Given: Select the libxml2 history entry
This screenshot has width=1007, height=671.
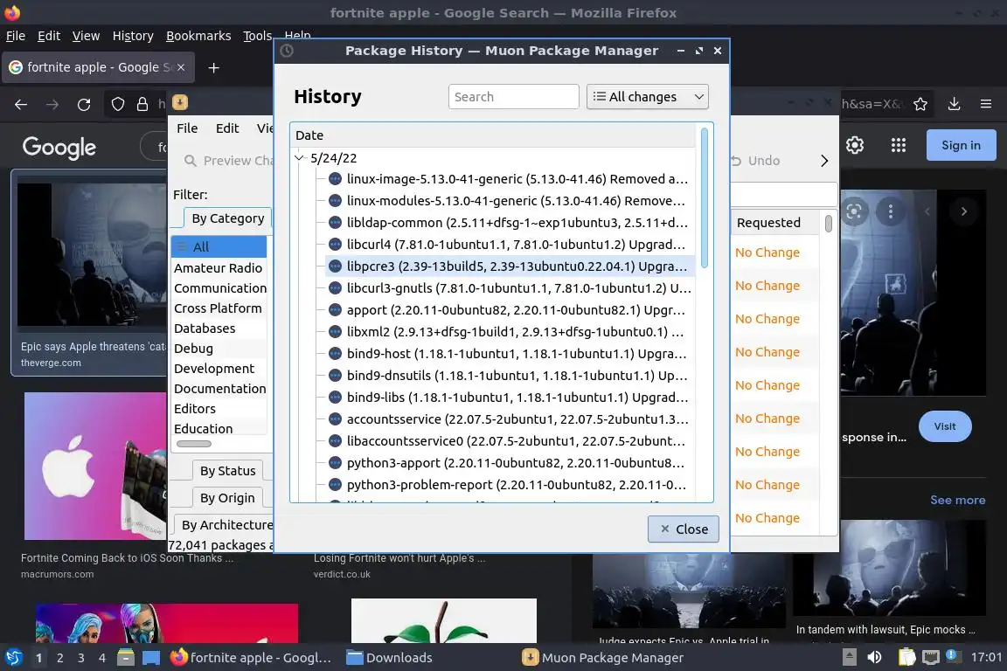Looking at the screenshot, I should (x=510, y=332).
